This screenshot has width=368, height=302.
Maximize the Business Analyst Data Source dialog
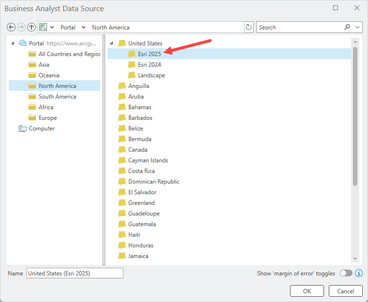[336, 8]
